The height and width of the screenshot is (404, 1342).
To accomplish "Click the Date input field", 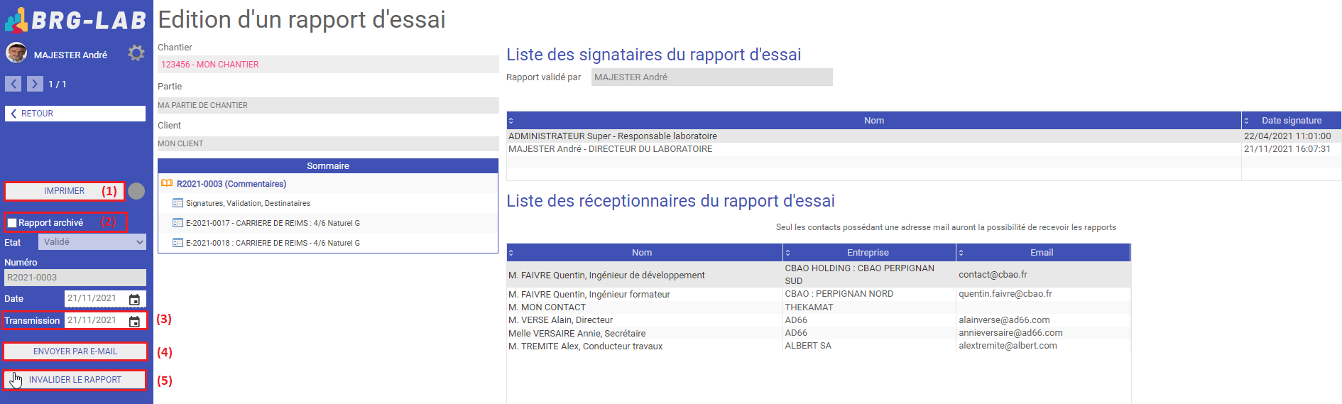I will 97,299.
